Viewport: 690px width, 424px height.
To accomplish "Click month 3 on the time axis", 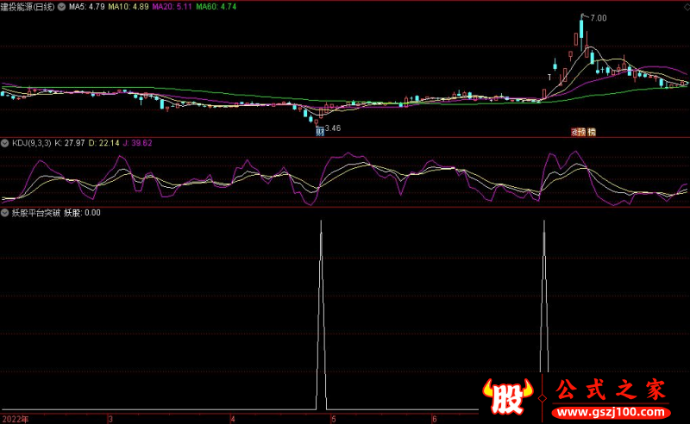I will coord(110,419).
